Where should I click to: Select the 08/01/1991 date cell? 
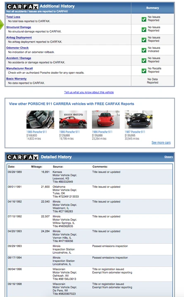coord(14,187)
